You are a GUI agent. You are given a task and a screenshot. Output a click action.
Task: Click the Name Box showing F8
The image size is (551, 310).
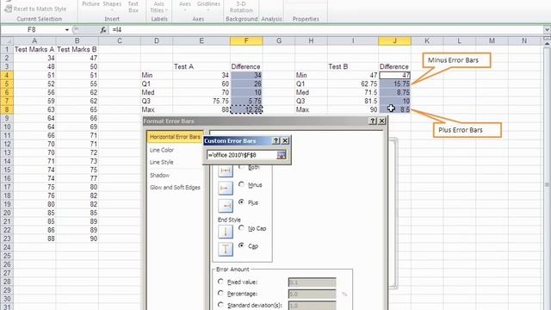(x=33, y=30)
